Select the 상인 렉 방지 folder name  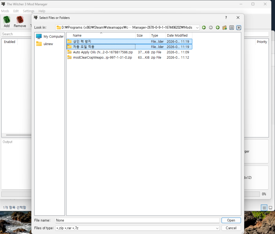[x=82, y=42]
